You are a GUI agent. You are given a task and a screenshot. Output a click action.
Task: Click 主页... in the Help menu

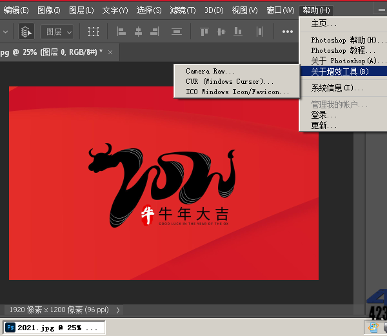click(324, 23)
